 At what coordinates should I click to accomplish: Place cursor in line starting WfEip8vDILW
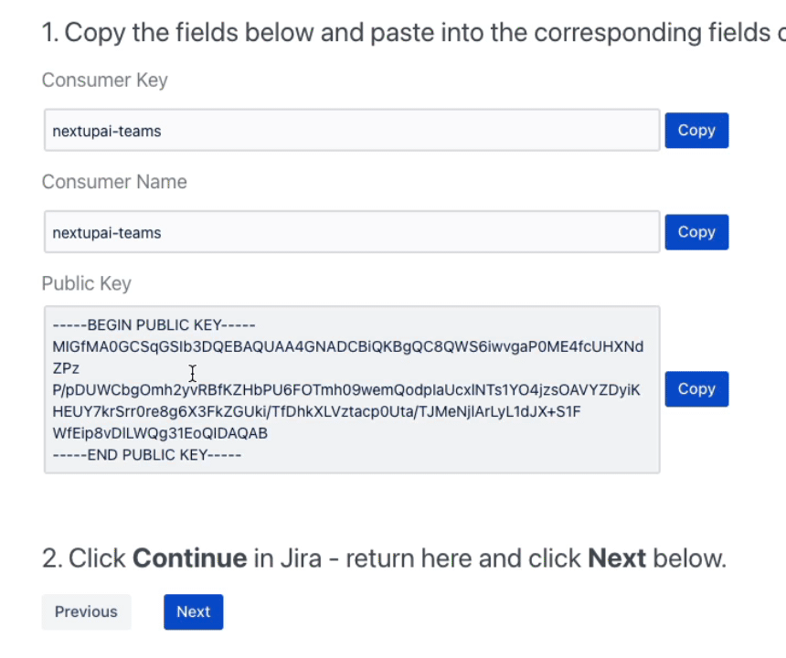160,433
